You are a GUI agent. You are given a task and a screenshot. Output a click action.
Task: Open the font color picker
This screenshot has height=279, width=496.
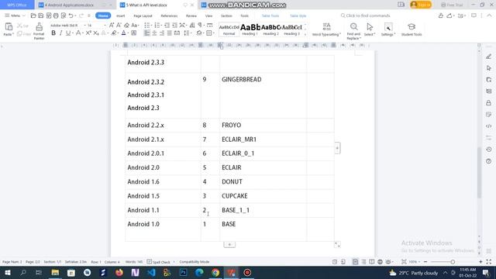point(128,33)
